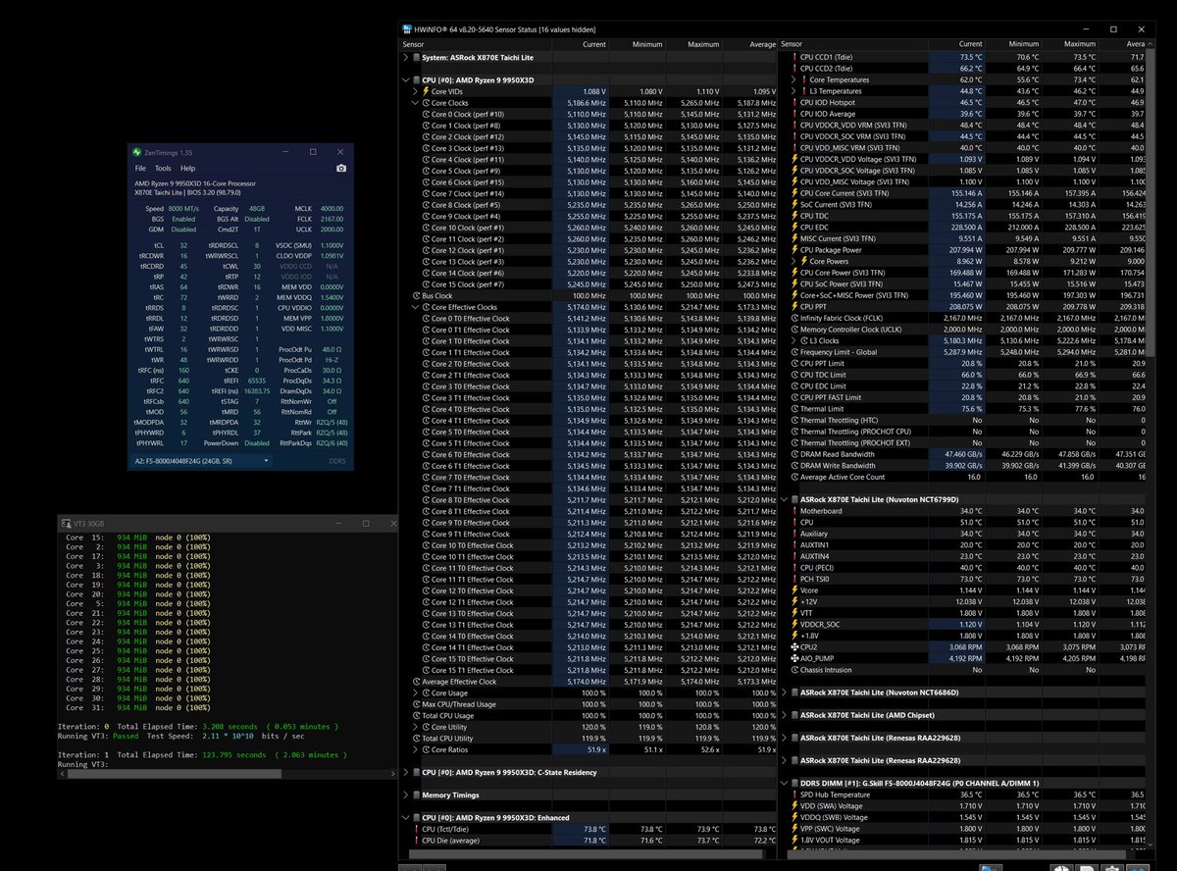The height and width of the screenshot is (871, 1177).
Task: Click the Average Effective Clock row icon
Action: click(415, 682)
